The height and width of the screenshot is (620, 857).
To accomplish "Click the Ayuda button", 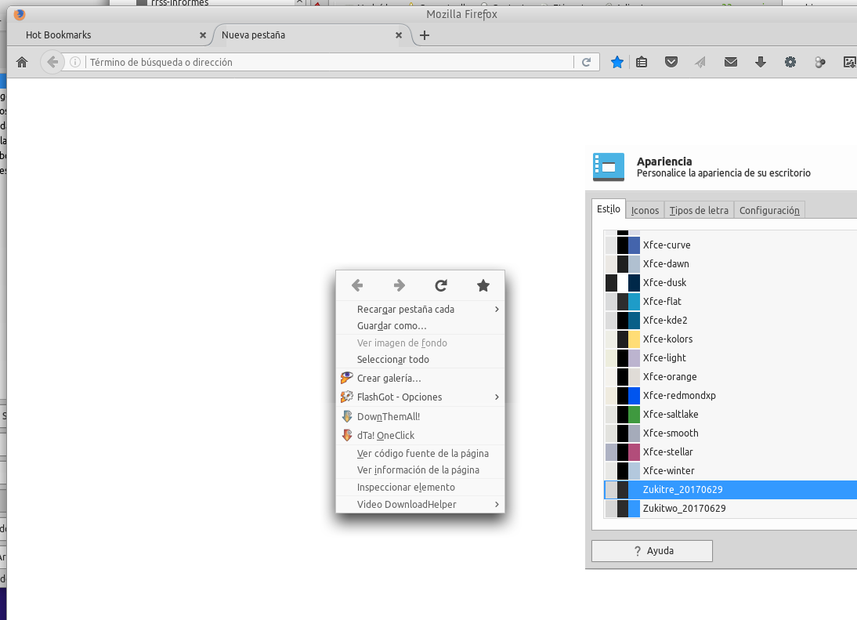I will (x=652, y=550).
